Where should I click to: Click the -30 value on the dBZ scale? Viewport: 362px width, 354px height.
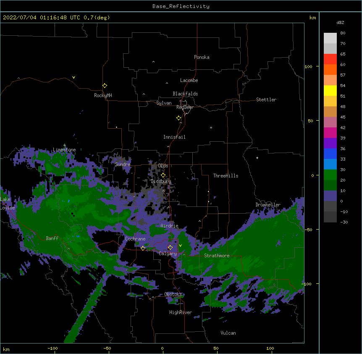(344, 222)
